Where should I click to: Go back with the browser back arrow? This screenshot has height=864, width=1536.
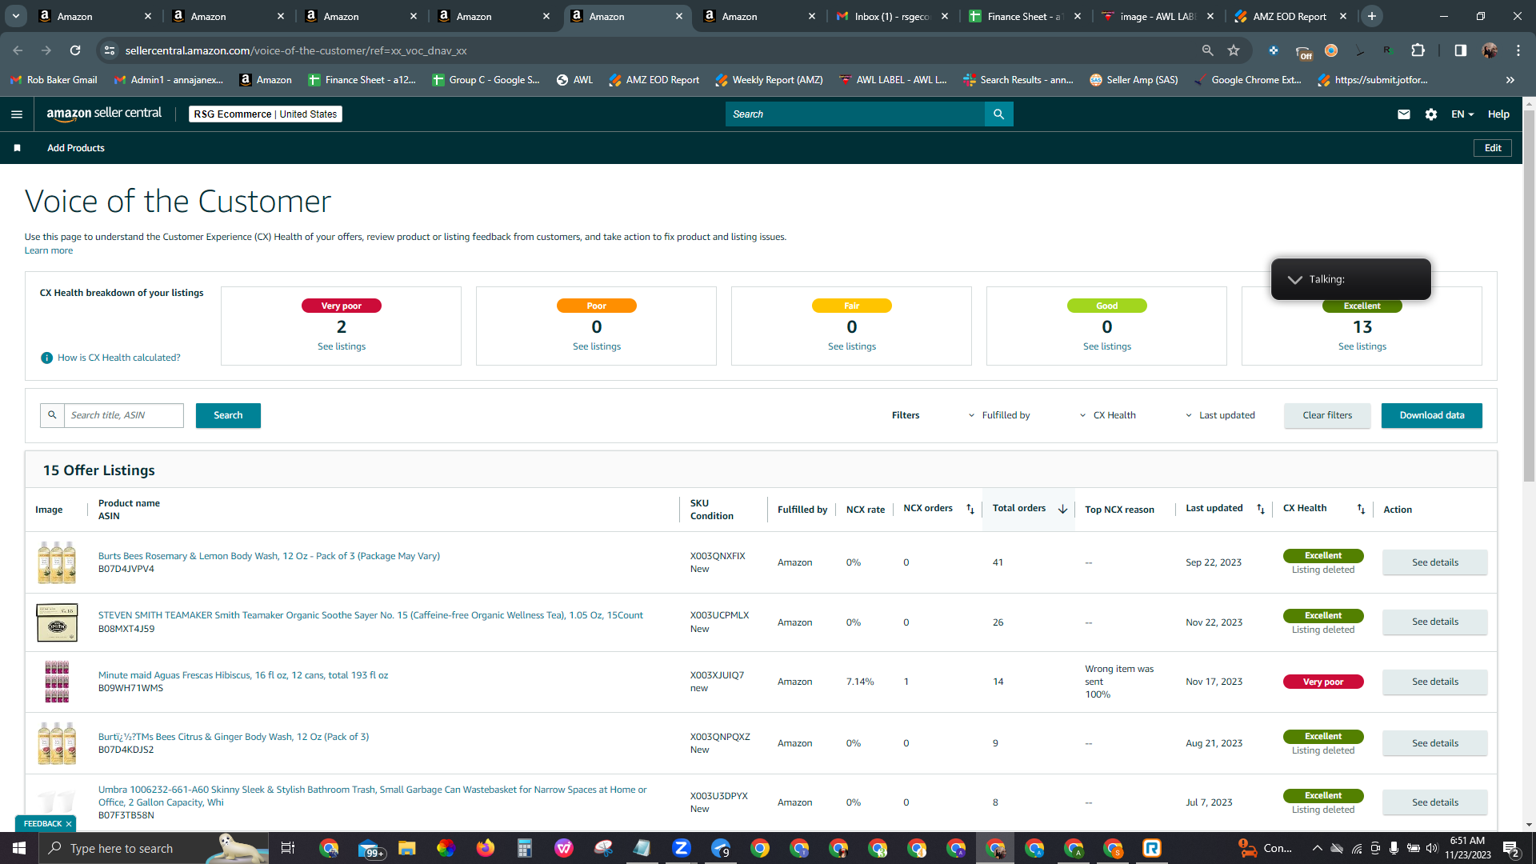tap(18, 50)
